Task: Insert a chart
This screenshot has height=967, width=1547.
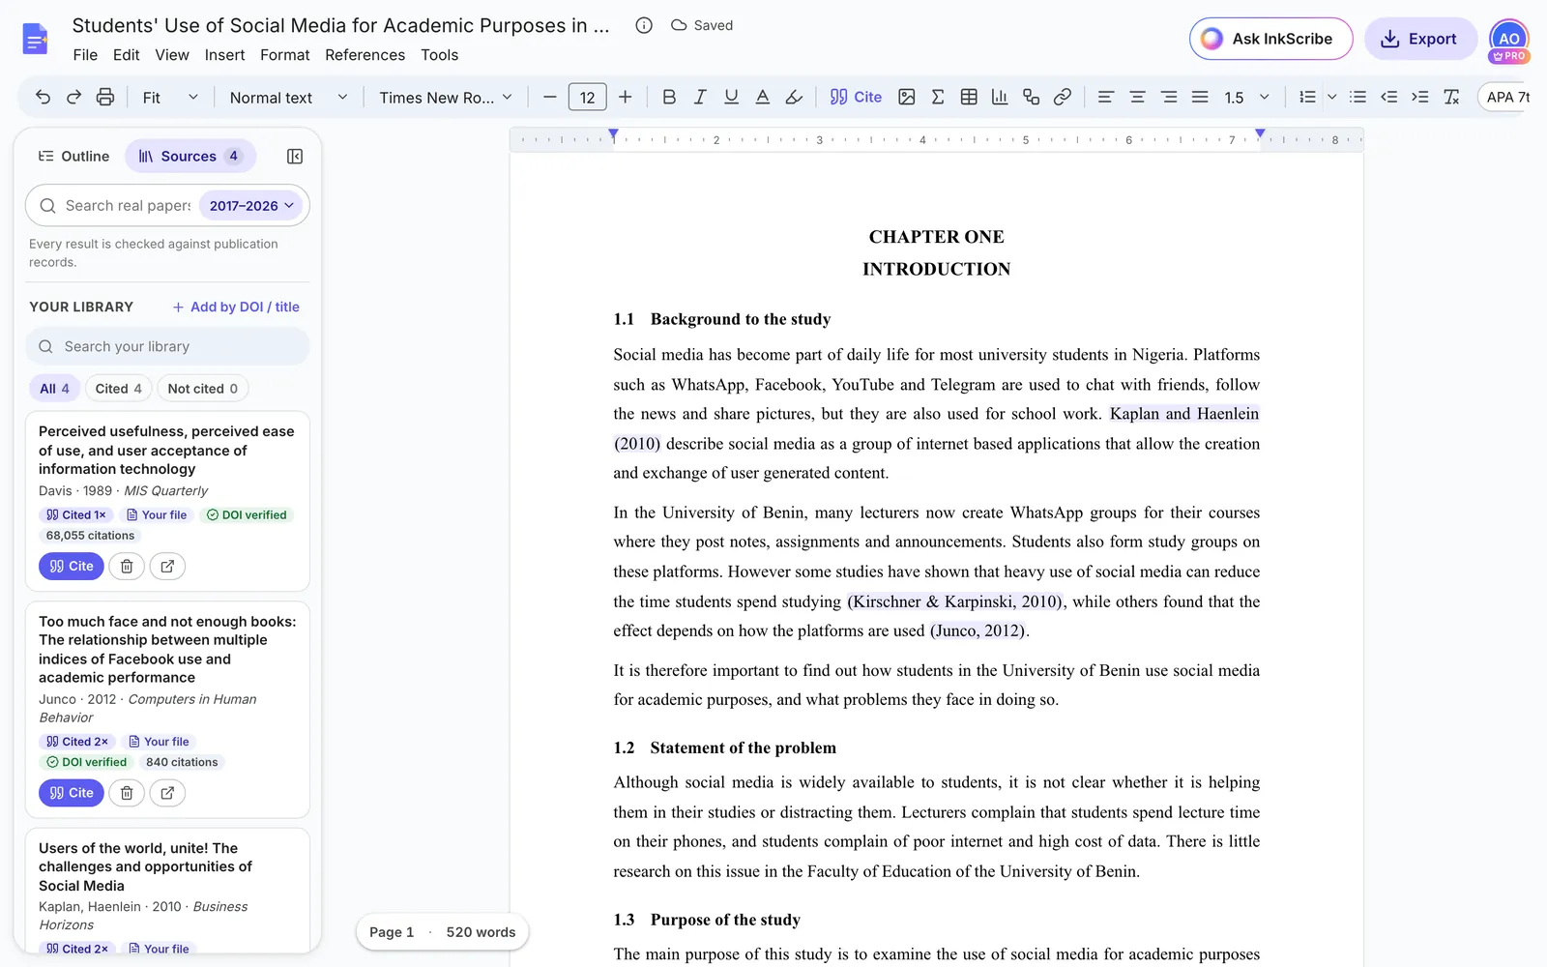Action: click(x=1000, y=97)
